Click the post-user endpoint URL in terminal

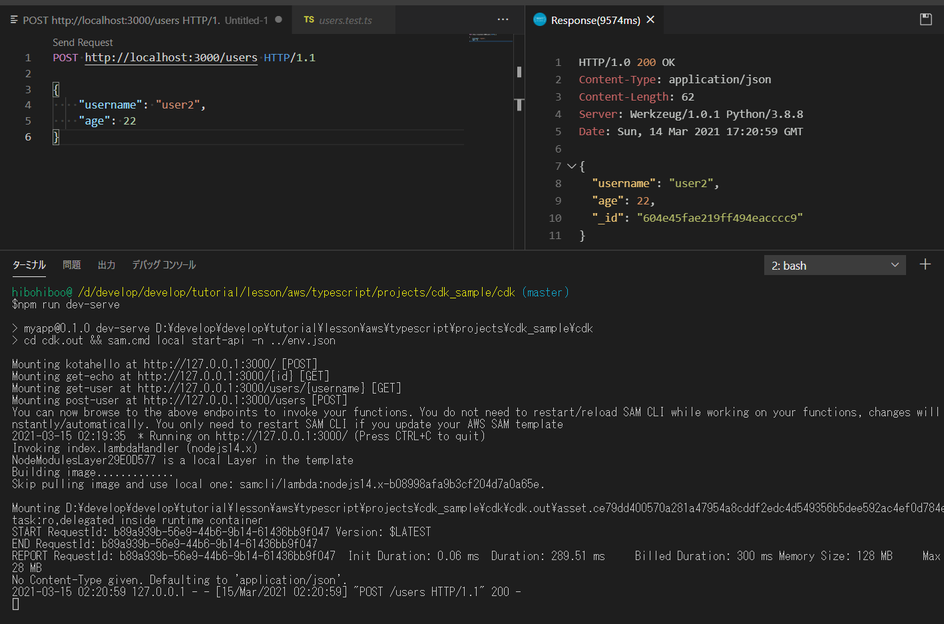[x=224, y=400]
